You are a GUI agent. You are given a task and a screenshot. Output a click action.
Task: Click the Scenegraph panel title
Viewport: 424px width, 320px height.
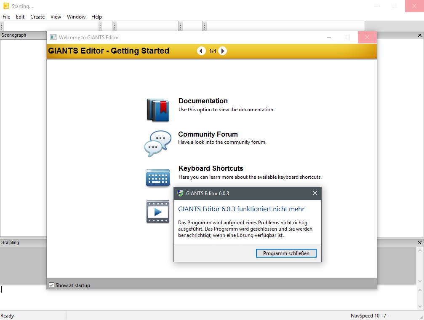(x=13, y=35)
